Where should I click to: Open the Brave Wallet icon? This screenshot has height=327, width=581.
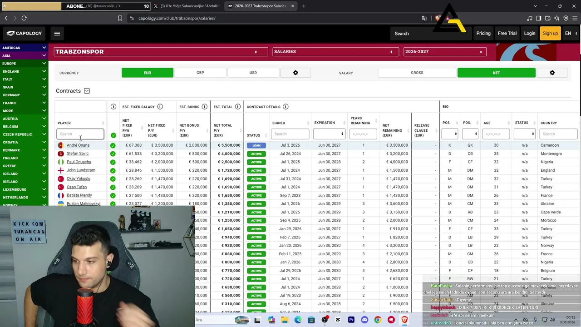547,18
